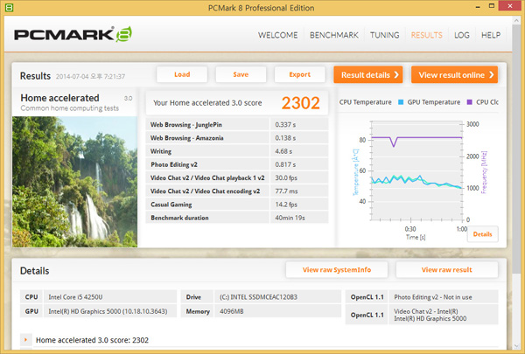Click View raw SystemInfo

[337, 270]
